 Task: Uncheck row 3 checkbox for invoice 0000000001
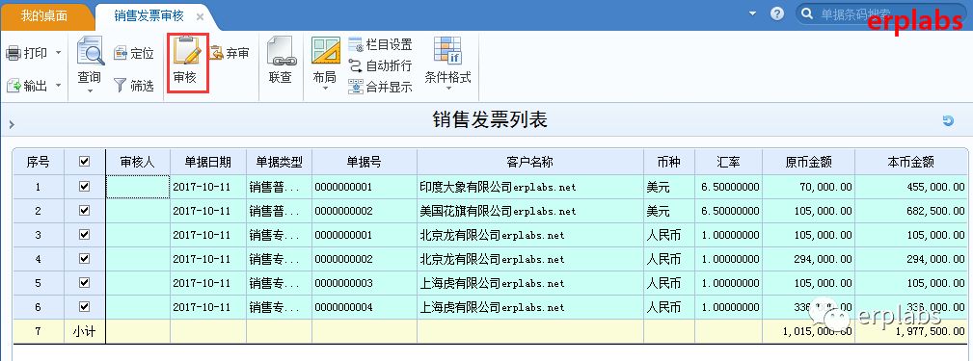(85, 235)
